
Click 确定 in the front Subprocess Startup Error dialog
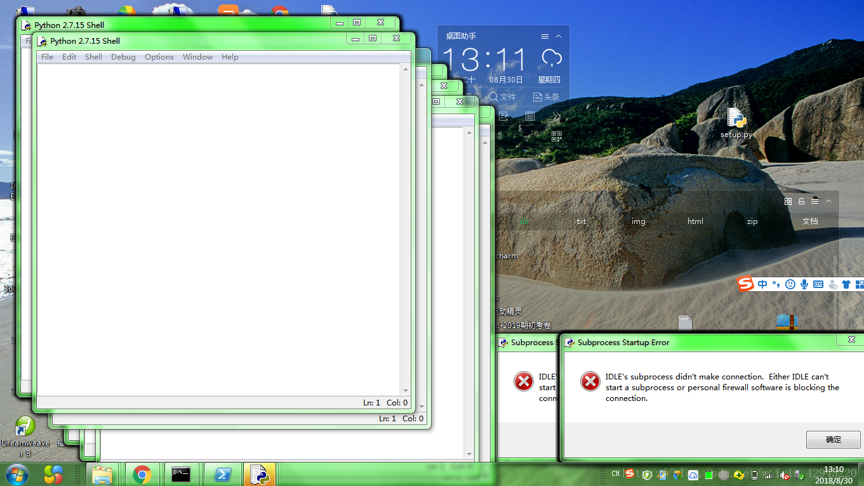pos(833,440)
